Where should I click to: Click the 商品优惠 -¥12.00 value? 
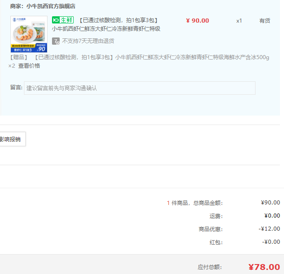pos(270,229)
